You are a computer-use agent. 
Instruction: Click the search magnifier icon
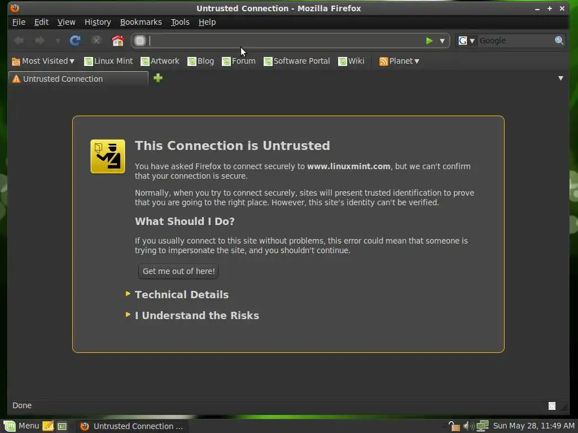(559, 41)
